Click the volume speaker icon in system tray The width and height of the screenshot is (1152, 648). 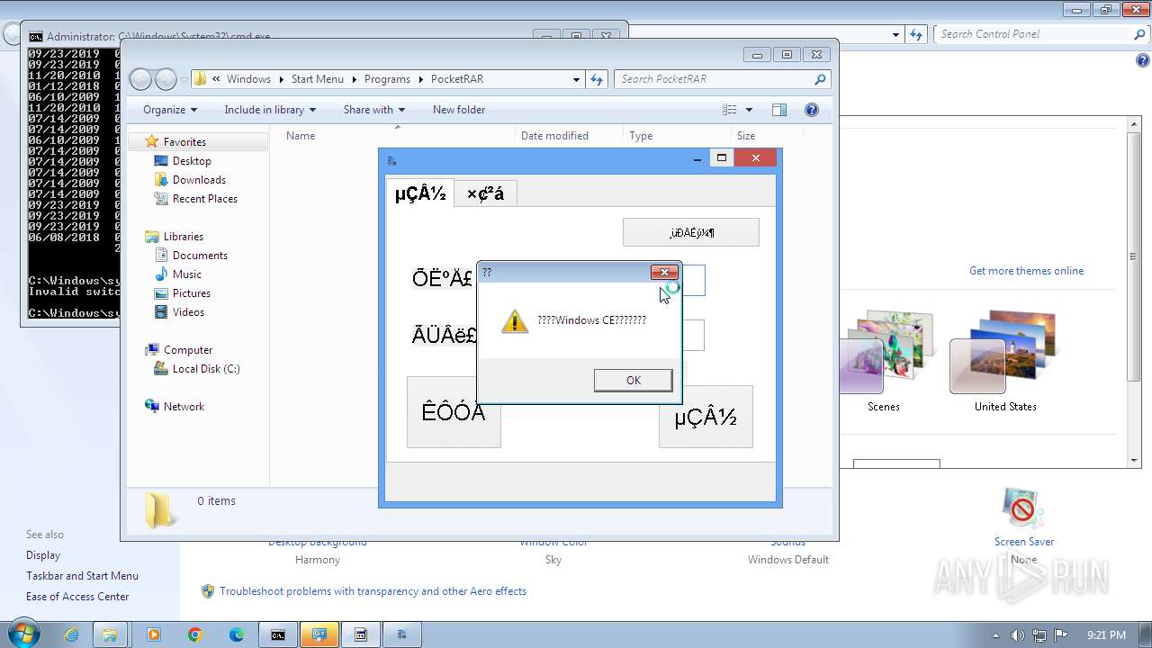pos(1018,635)
